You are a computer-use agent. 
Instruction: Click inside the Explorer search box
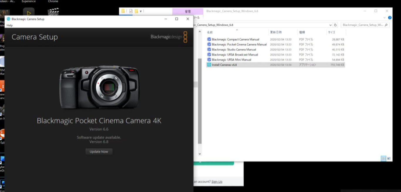point(364,25)
